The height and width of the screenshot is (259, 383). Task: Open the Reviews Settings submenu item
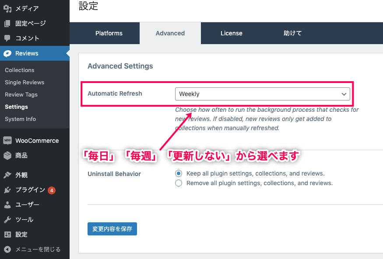tap(16, 107)
